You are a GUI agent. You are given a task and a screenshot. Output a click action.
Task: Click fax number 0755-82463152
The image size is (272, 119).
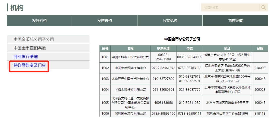coord(190,68)
